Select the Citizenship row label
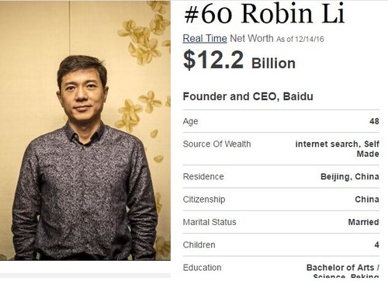This screenshot has width=388, height=281. (x=204, y=199)
